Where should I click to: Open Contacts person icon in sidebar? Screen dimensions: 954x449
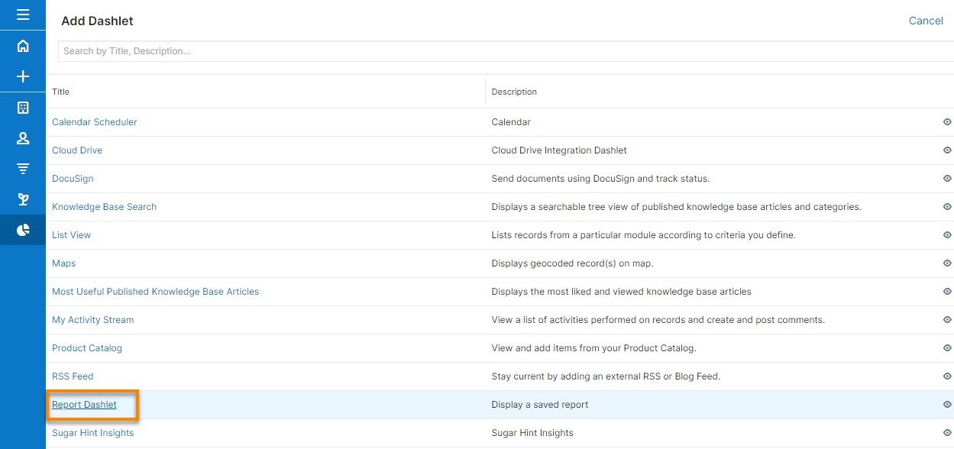click(23, 138)
